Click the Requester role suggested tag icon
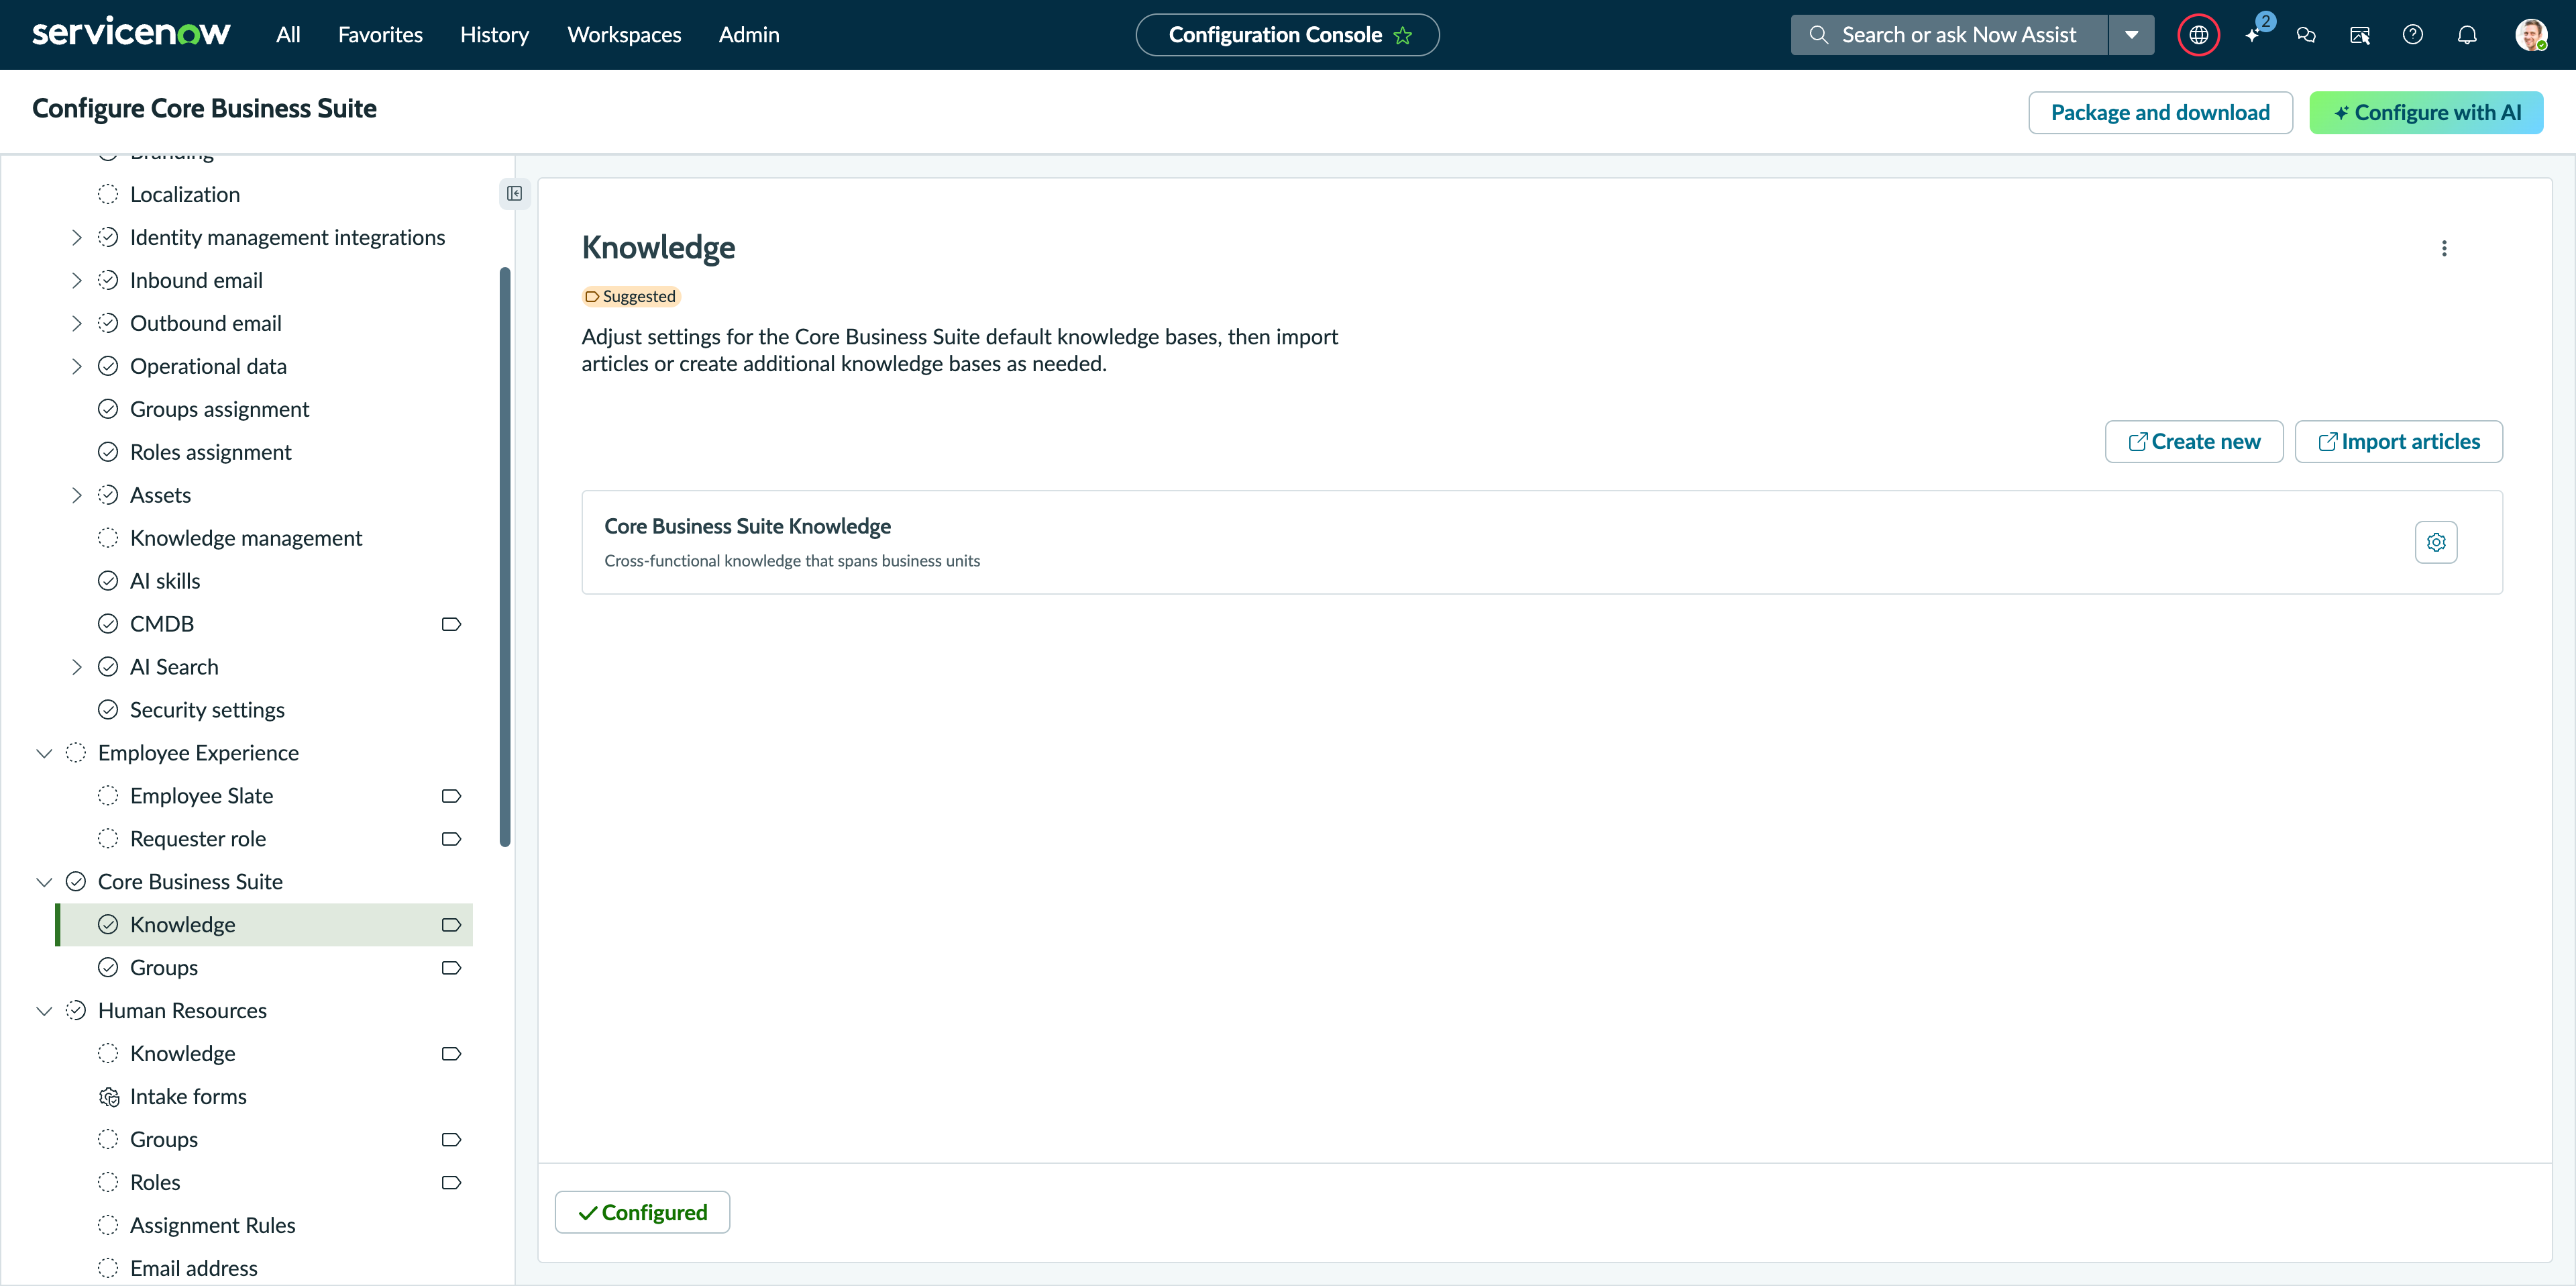Viewport: 2576px width, 1286px height. coord(451,839)
